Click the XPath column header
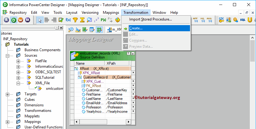This screenshot has width=256, height=129. [117, 63]
